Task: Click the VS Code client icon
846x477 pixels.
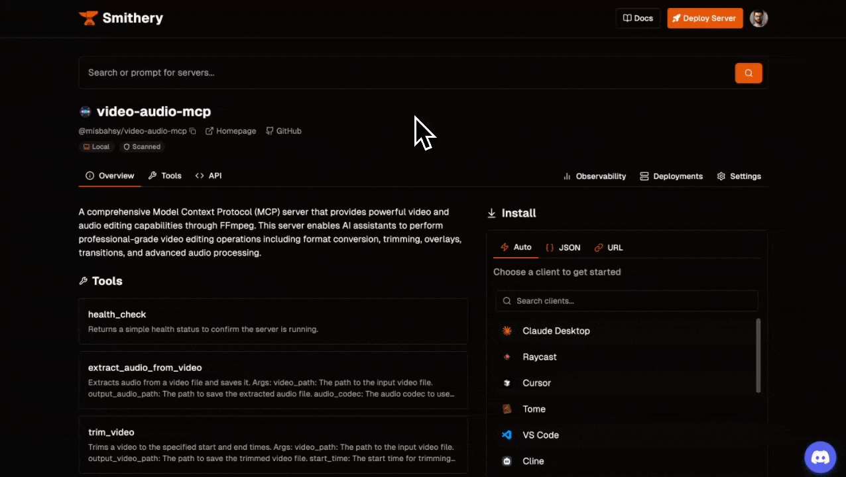Action: click(x=507, y=435)
